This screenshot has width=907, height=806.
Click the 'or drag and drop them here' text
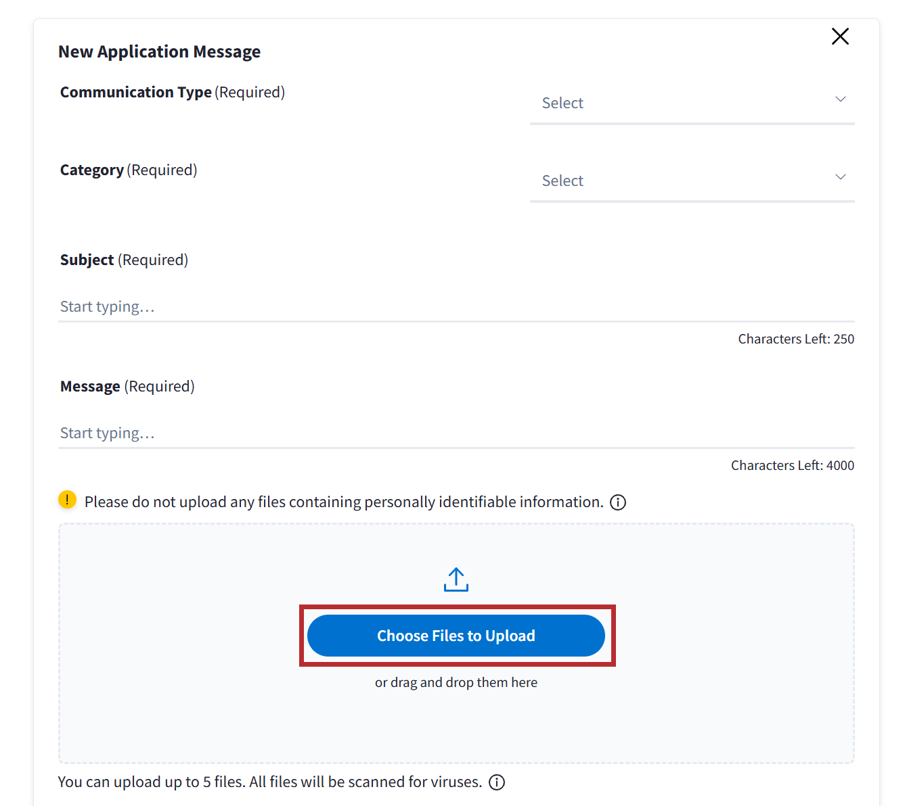456,683
